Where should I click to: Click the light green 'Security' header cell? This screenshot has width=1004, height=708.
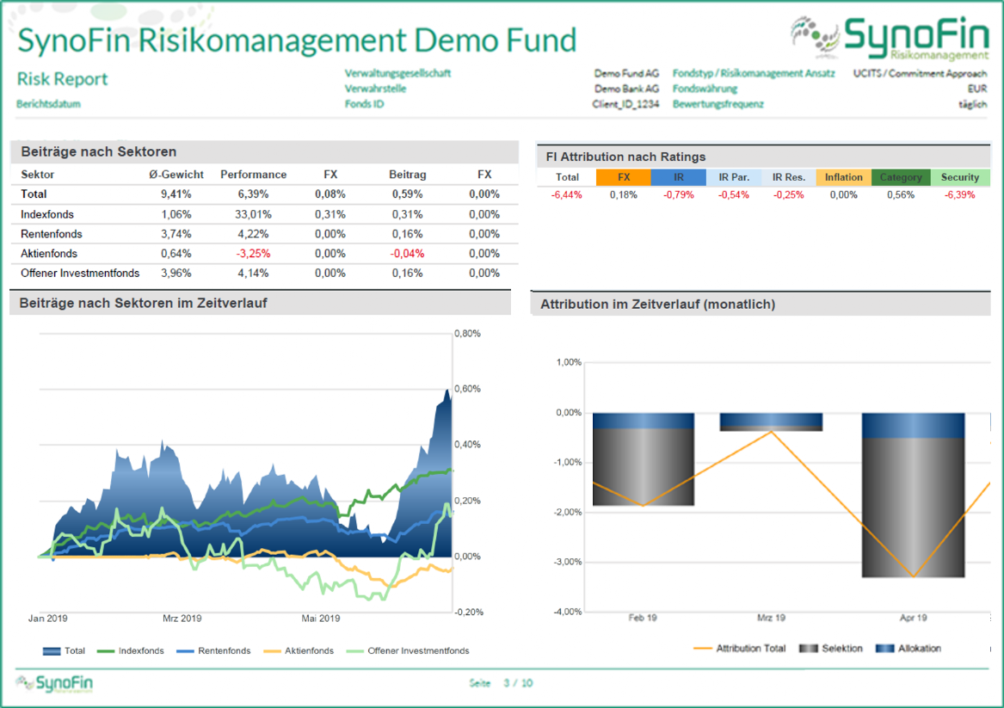tap(960, 177)
